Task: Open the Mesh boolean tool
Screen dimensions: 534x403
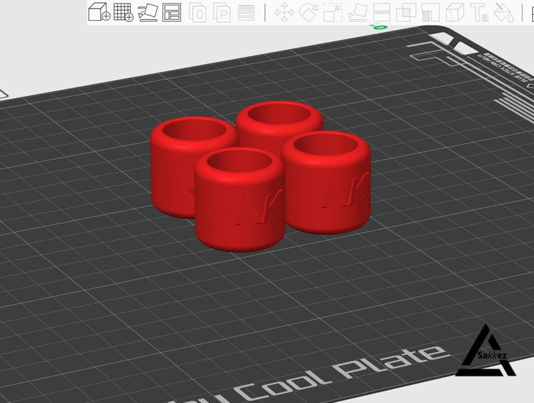Action: [x=406, y=13]
